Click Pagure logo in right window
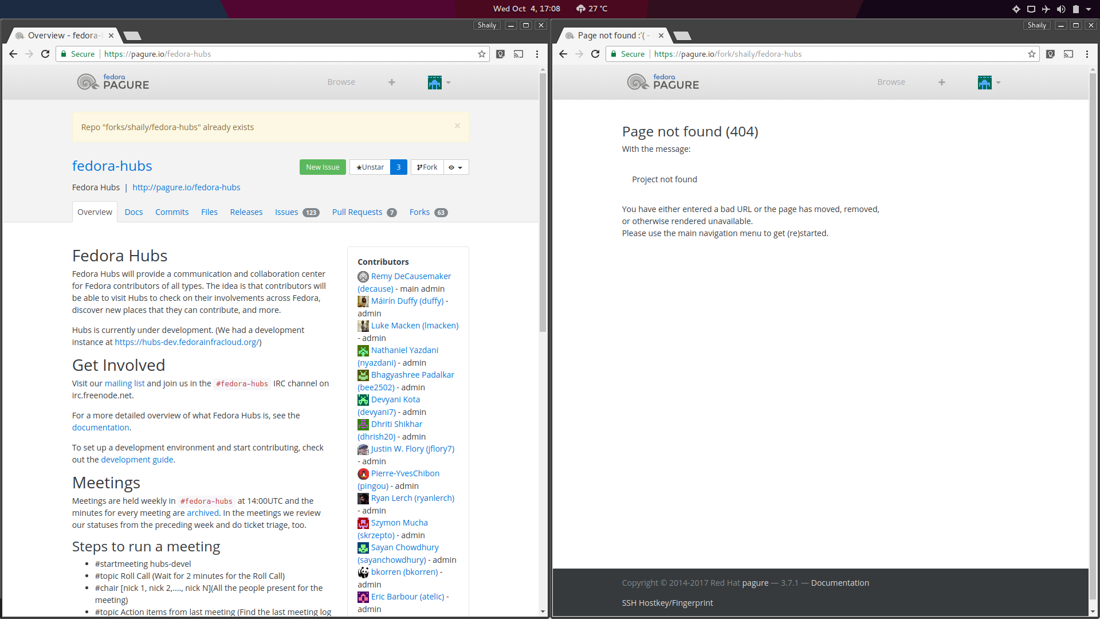Viewport: 1100px width, 619px height. coord(663,82)
